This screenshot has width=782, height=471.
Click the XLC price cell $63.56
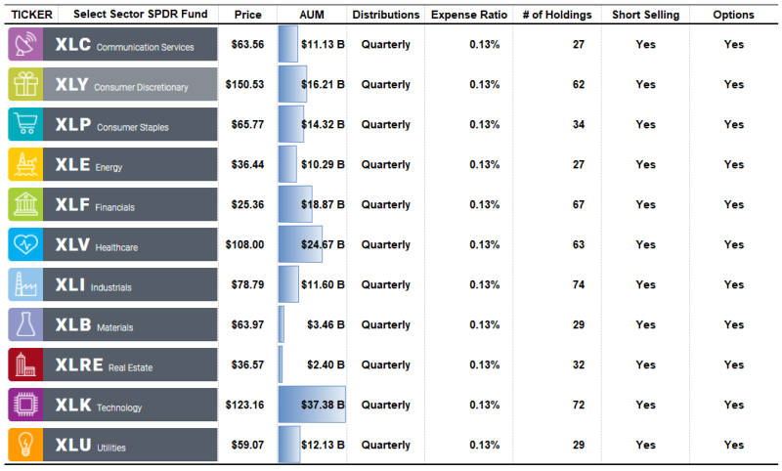point(244,45)
